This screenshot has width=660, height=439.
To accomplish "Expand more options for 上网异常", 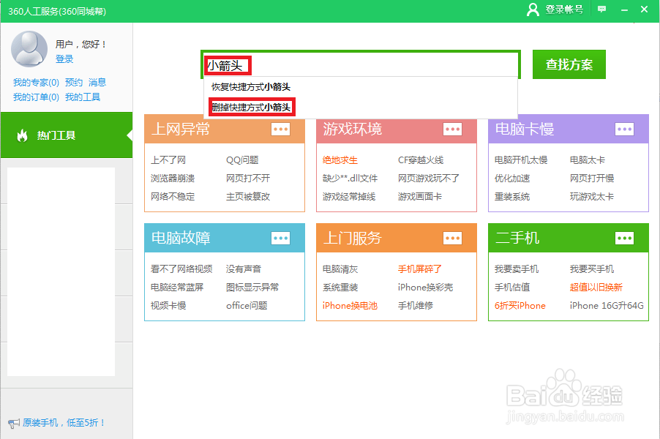I will pos(280,130).
